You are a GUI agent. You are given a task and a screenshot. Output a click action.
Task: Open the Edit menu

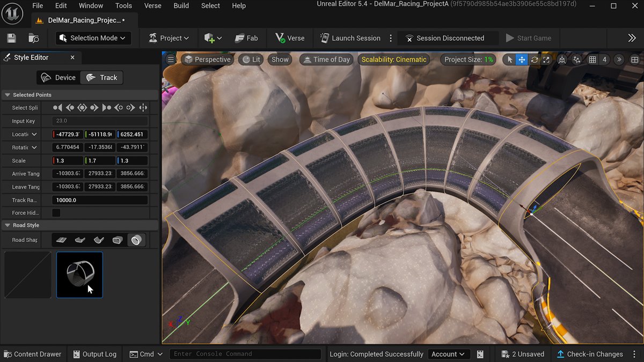[61, 5]
